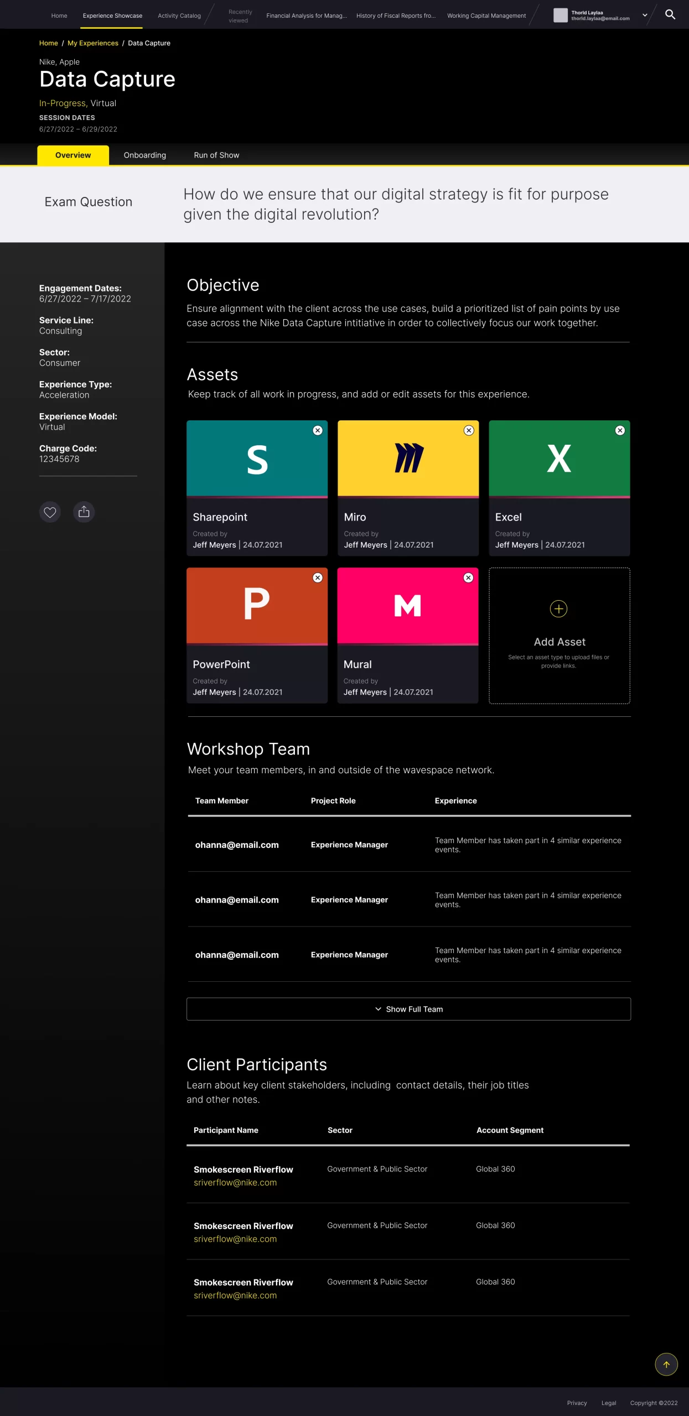
Task: Click the Home breadcrumb link
Action: 49,43
